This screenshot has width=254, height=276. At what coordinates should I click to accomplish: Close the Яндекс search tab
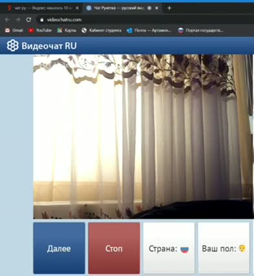[x=77, y=8]
